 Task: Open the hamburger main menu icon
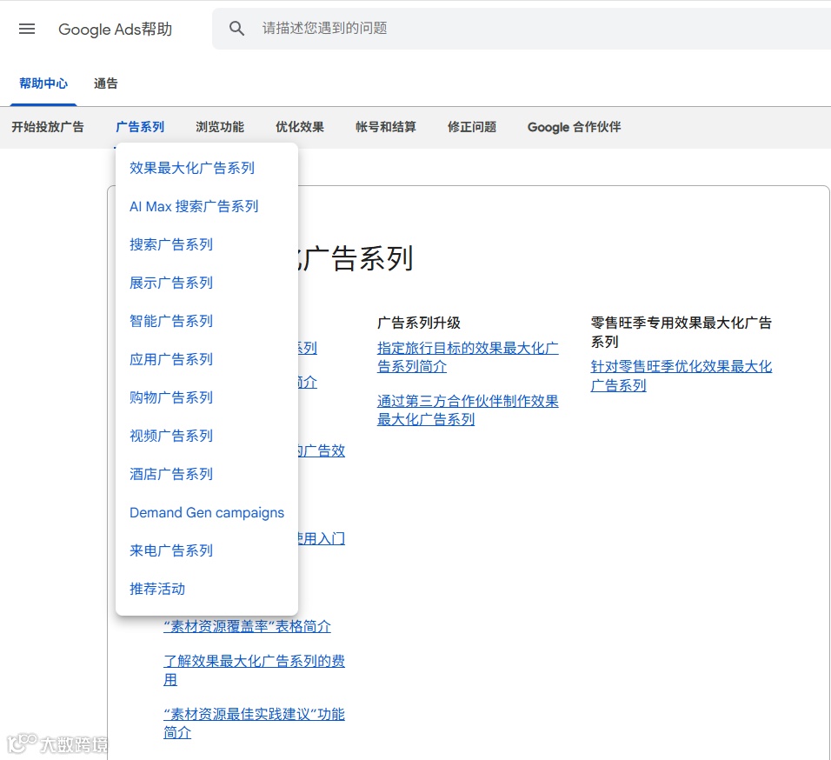click(x=26, y=29)
